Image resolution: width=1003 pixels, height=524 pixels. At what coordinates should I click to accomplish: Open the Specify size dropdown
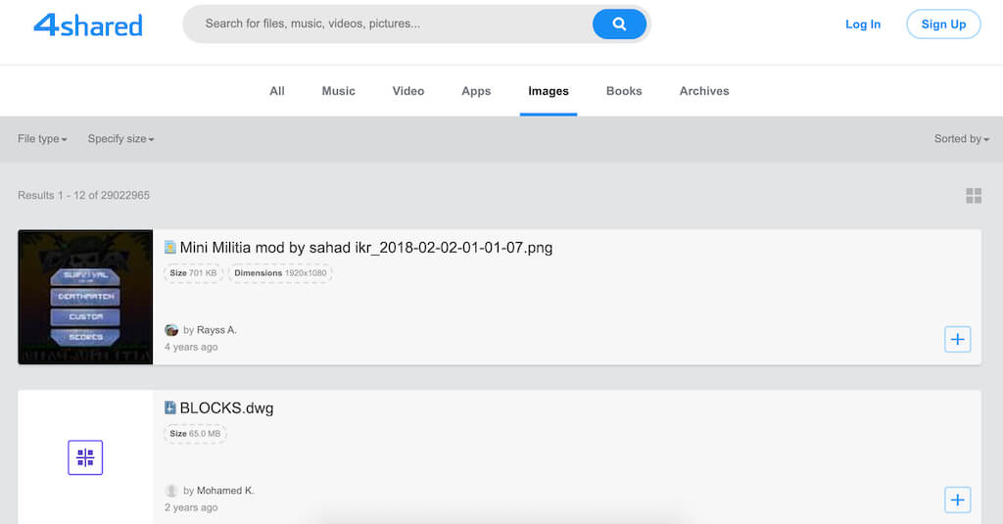pyautogui.click(x=120, y=139)
